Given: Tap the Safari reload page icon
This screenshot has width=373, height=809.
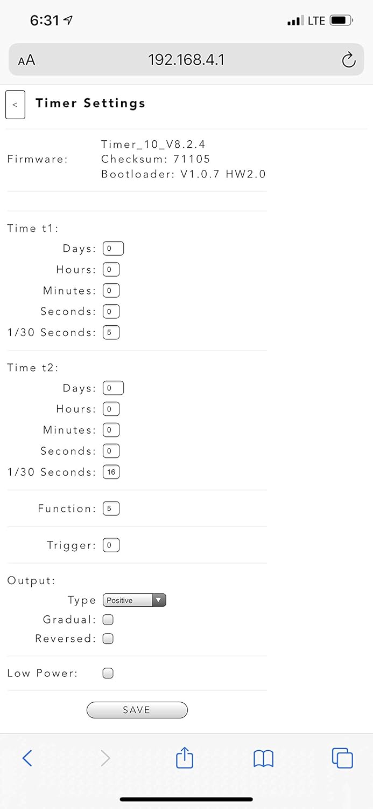Looking at the screenshot, I should tap(349, 60).
